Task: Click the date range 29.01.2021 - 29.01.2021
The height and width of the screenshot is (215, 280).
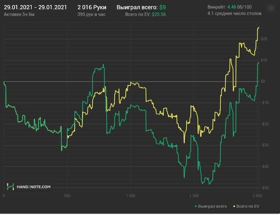Action: (35, 7)
